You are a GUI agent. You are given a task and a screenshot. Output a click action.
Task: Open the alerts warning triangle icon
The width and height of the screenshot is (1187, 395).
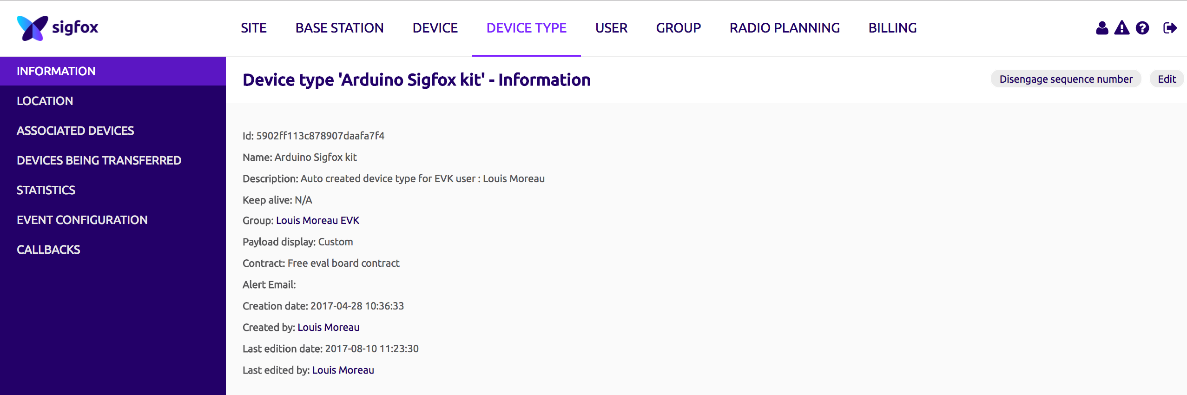pyautogui.click(x=1122, y=28)
